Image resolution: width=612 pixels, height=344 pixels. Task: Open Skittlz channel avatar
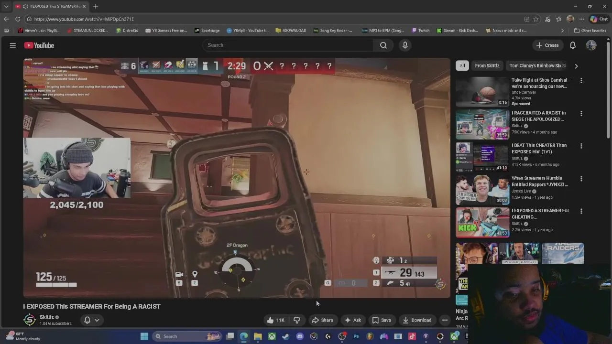tap(30, 320)
